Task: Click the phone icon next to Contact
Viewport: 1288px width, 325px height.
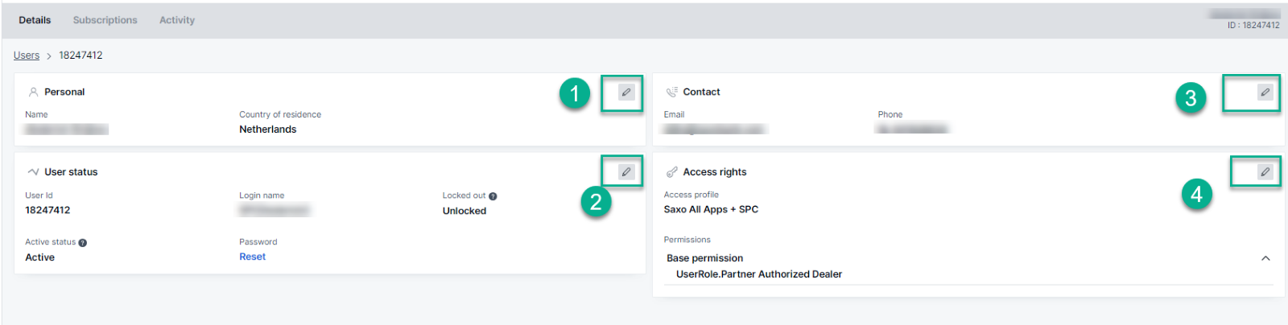Action: 671,93
